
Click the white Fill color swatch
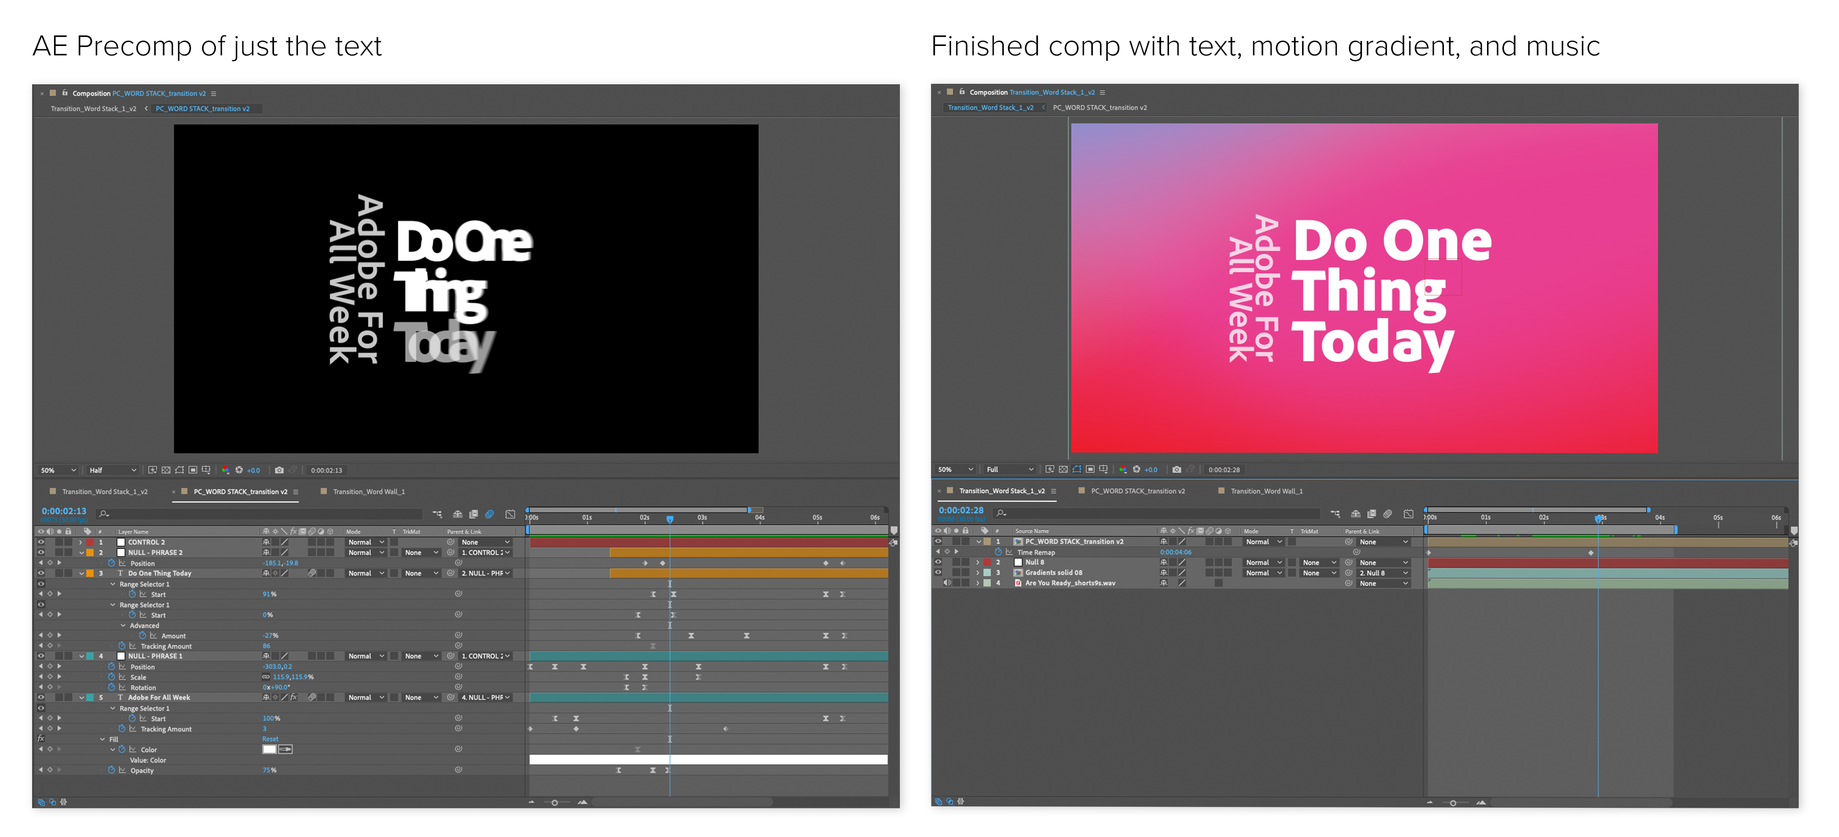[269, 749]
